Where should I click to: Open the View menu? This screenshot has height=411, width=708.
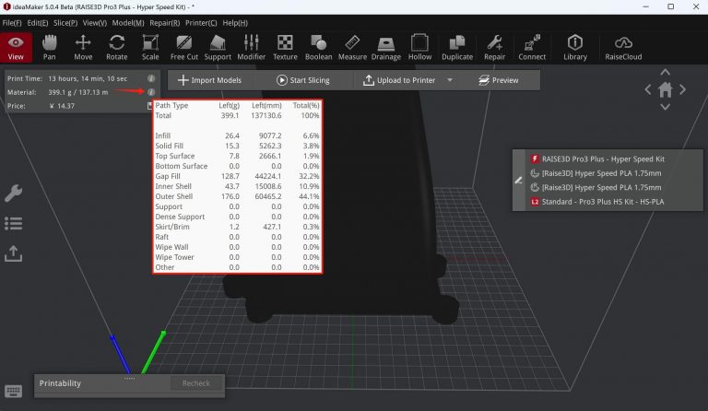tap(95, 23)
